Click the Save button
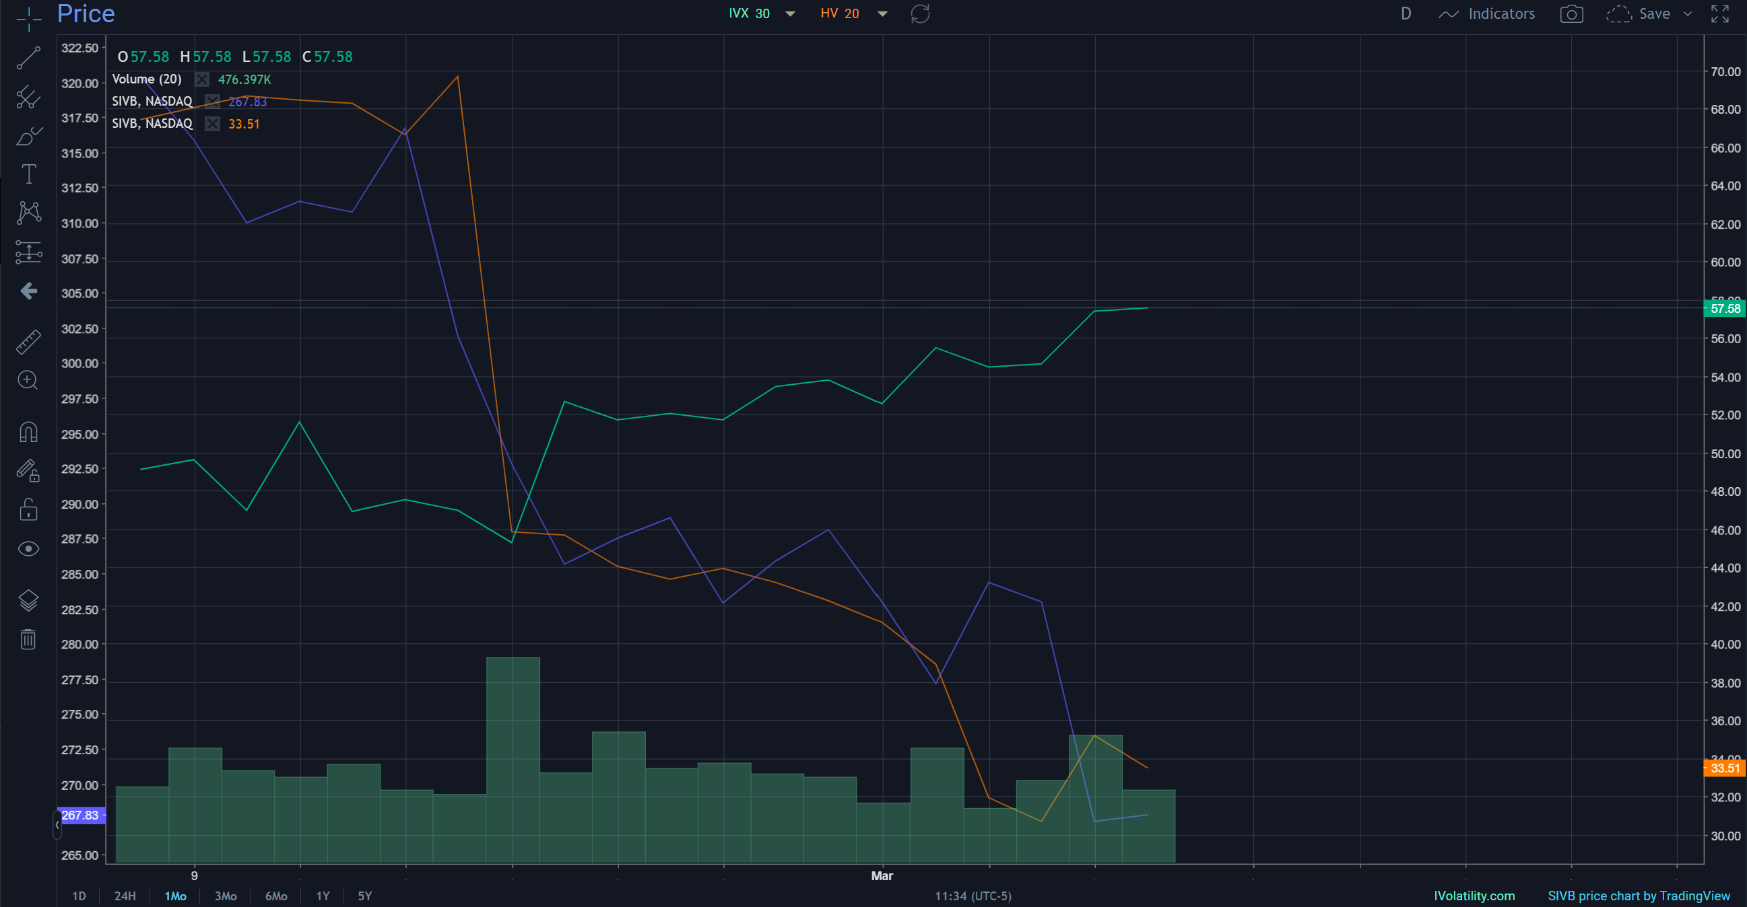Image resolution: width=1747 pixels, height=907 pixels. click(x=1639, y=13)
